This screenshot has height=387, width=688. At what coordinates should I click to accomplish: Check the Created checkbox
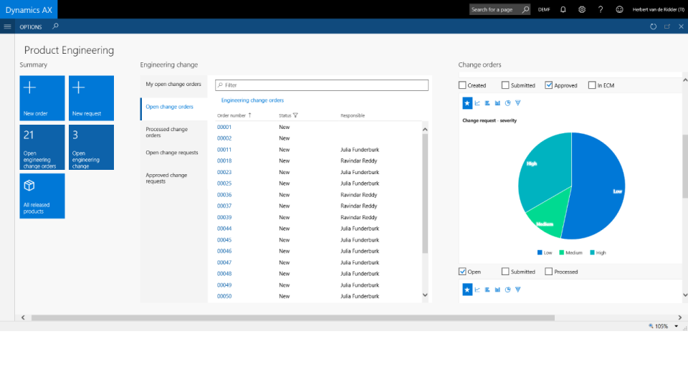(x=462, y=85)
